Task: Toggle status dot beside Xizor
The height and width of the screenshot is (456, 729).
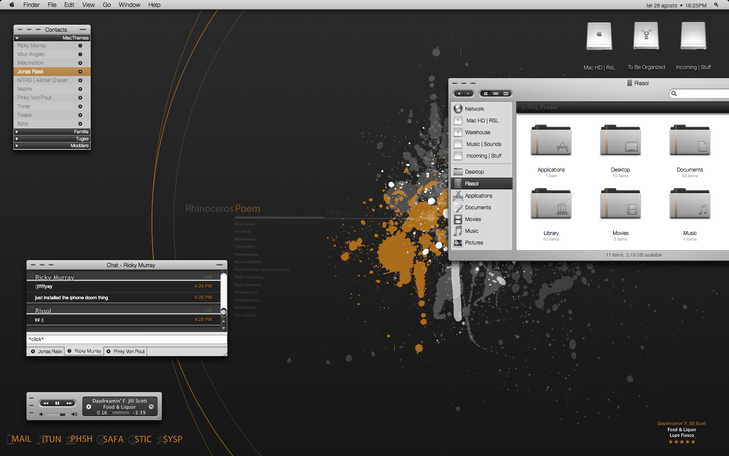Action: click(x=80, y=124)
